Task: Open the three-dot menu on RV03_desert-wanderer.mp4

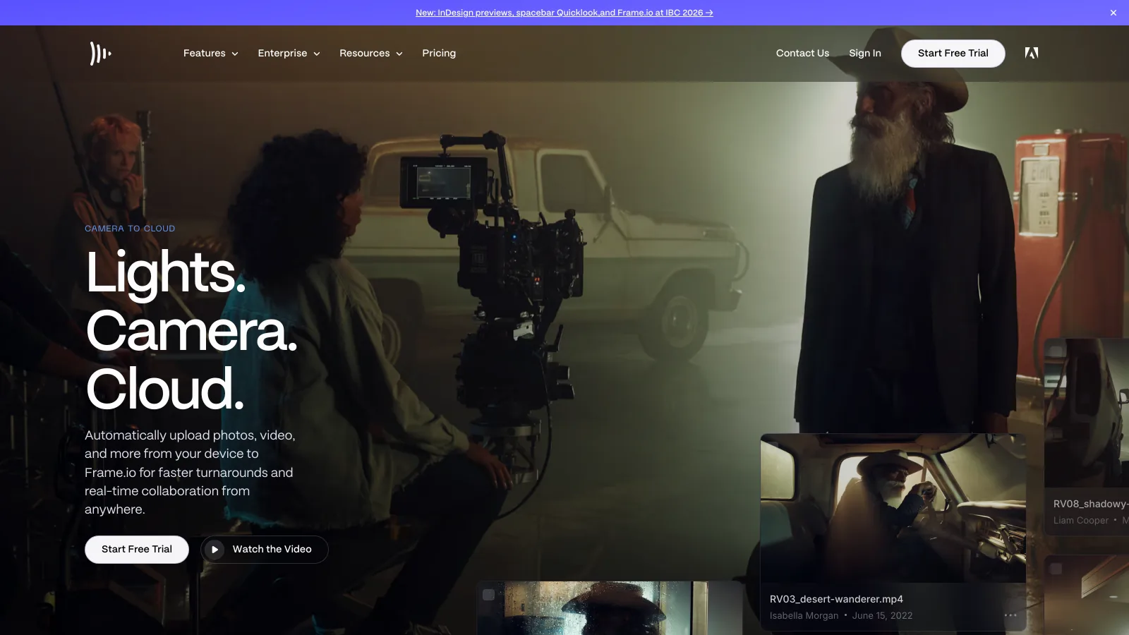Action: click(x=1010, y=615)
